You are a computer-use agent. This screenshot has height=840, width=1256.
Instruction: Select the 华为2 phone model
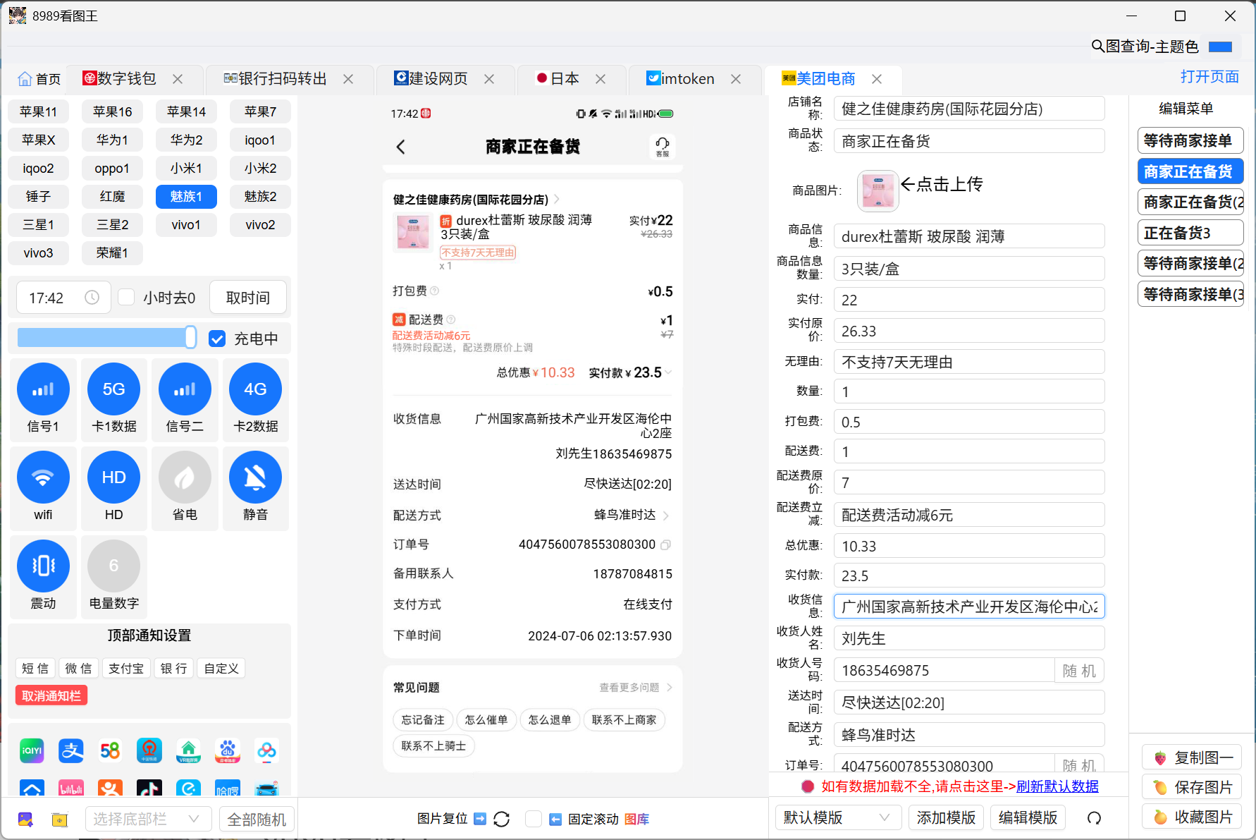tap(186, 140)
